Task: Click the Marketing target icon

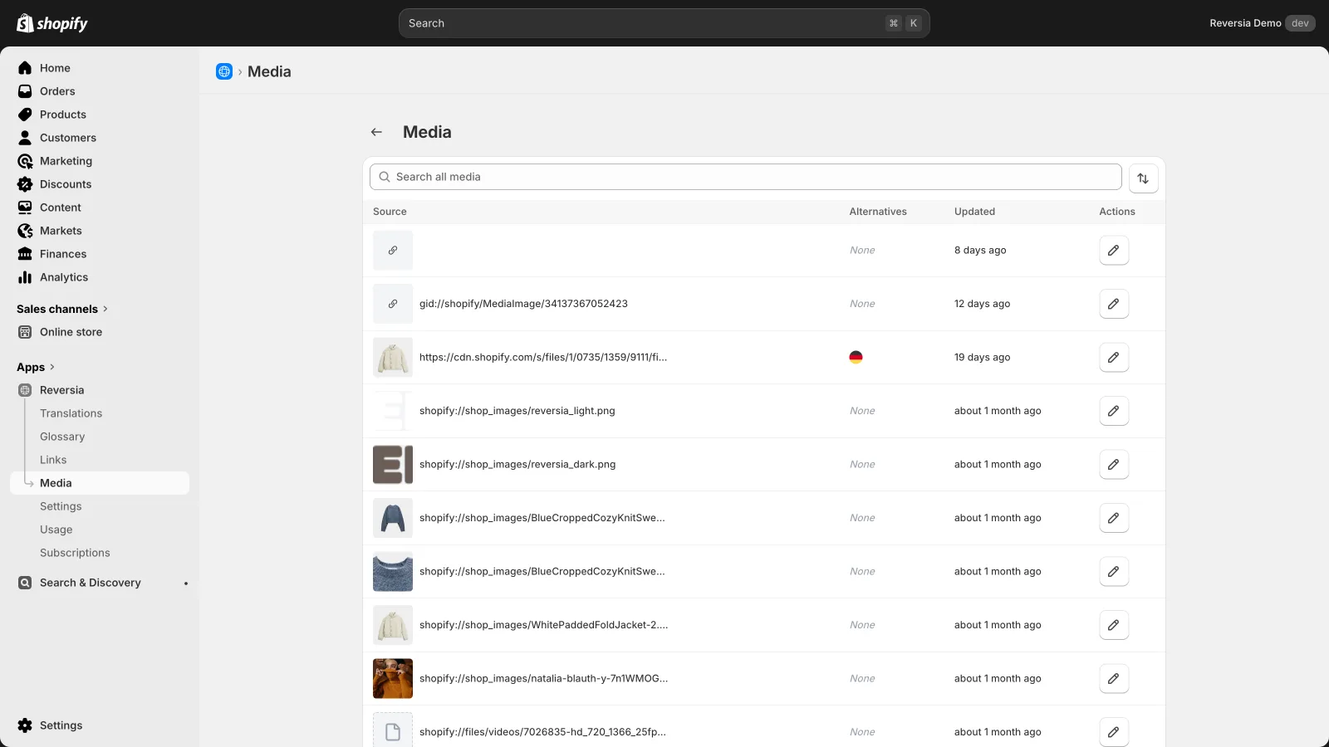Action: point(25,161)
